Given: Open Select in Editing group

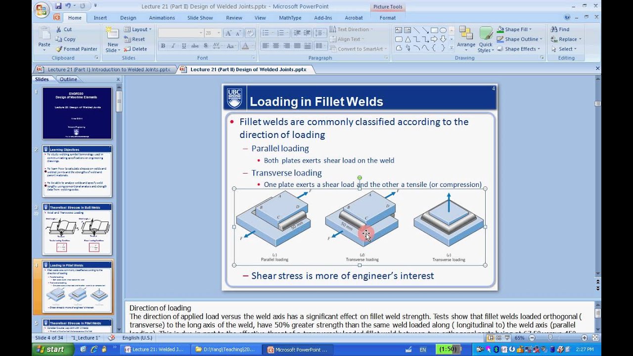Looking at the screenshot, I should coord(564,49).
